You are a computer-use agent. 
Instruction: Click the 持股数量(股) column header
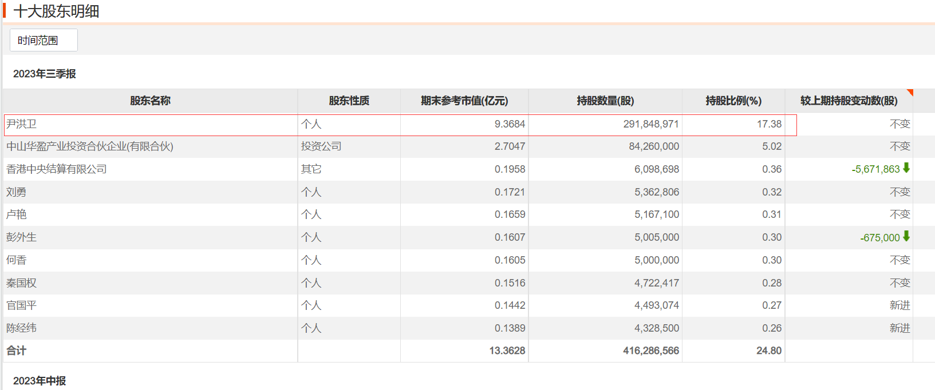(605, 101)
